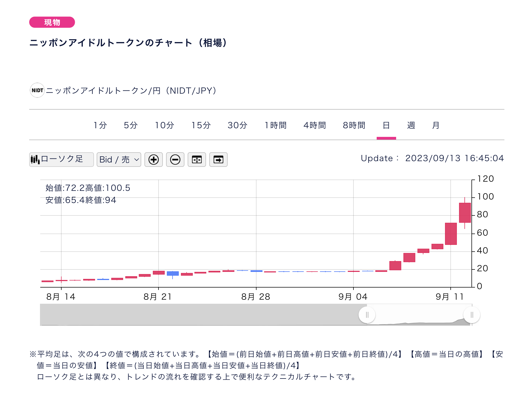
Task: Select the 30分 interval option
Action: tap(237, 125)
